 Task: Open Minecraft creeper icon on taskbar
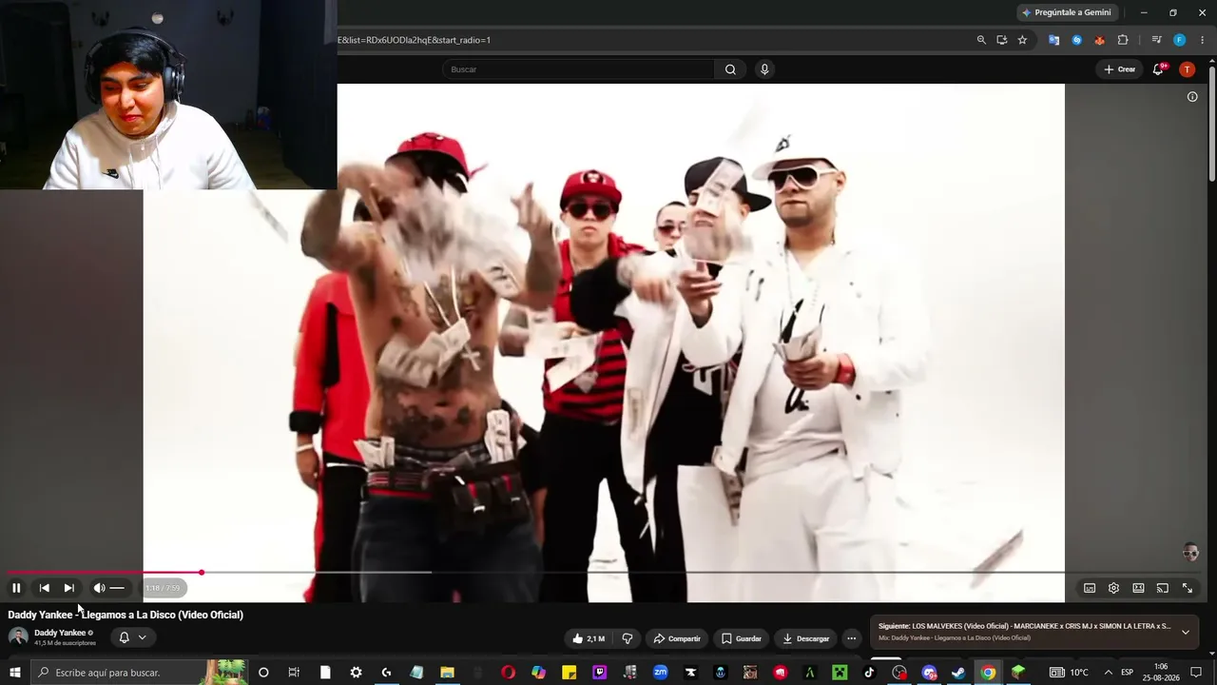coord(840,673)
